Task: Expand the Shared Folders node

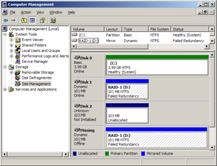Action: 11,46
